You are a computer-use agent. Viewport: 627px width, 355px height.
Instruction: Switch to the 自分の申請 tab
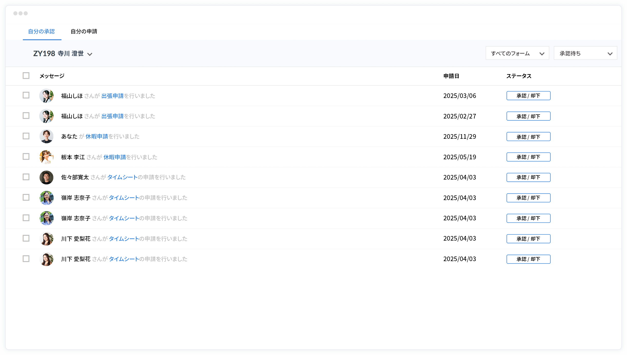(x=84, y=31)
